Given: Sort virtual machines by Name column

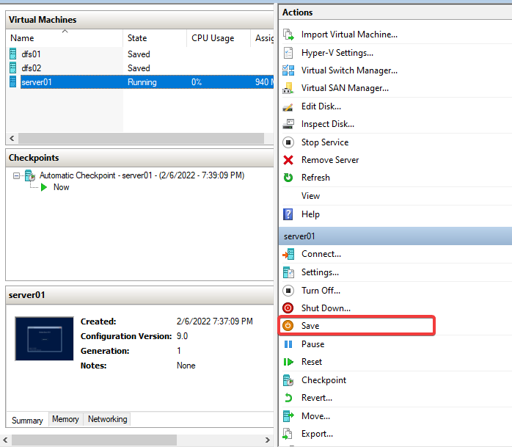Looking at the screenshot, I should (65, 38).
